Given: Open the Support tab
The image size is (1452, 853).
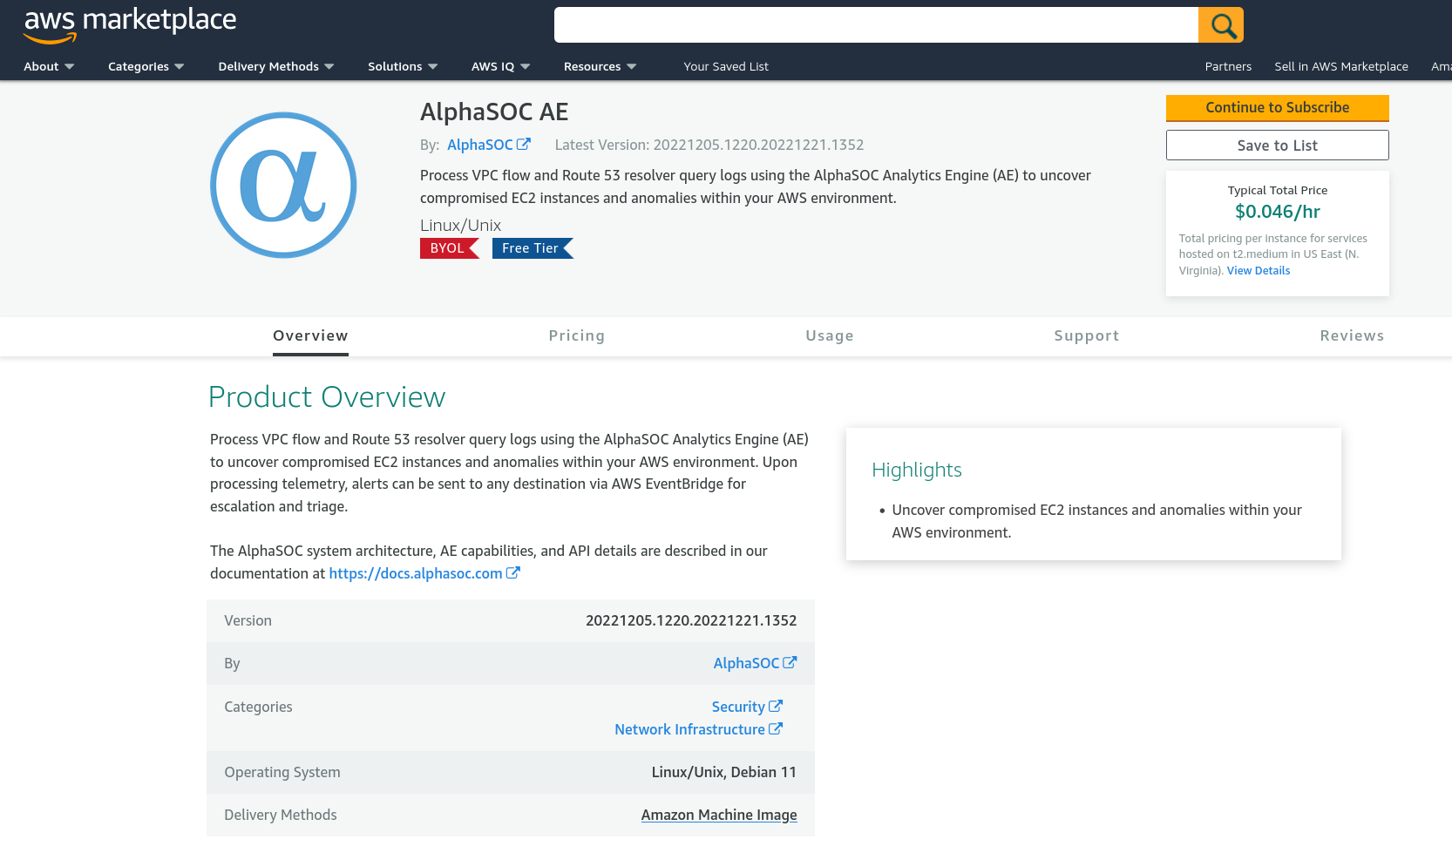Looking at the screenshot, I should pyautogui.click(x=1087, y=336).
